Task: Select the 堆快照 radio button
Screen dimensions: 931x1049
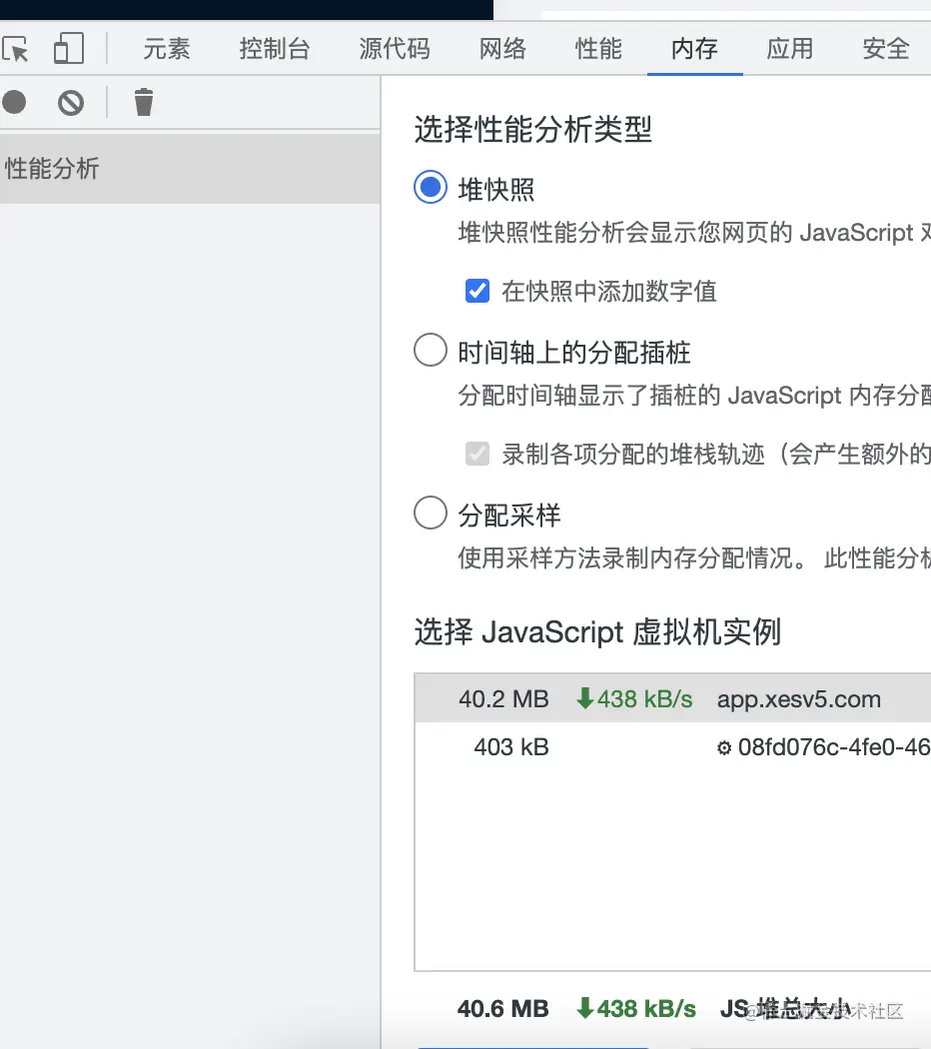Action: coord(430,187)
